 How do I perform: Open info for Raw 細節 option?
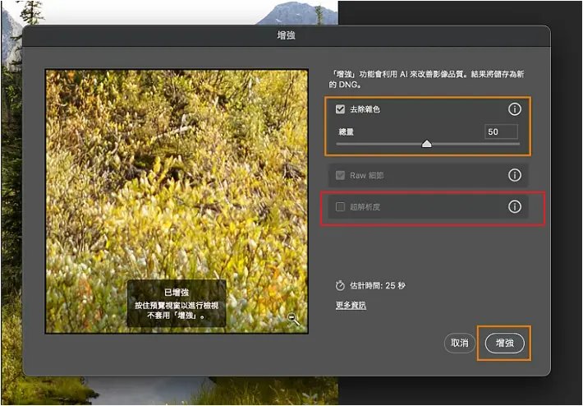pos(515,175)
